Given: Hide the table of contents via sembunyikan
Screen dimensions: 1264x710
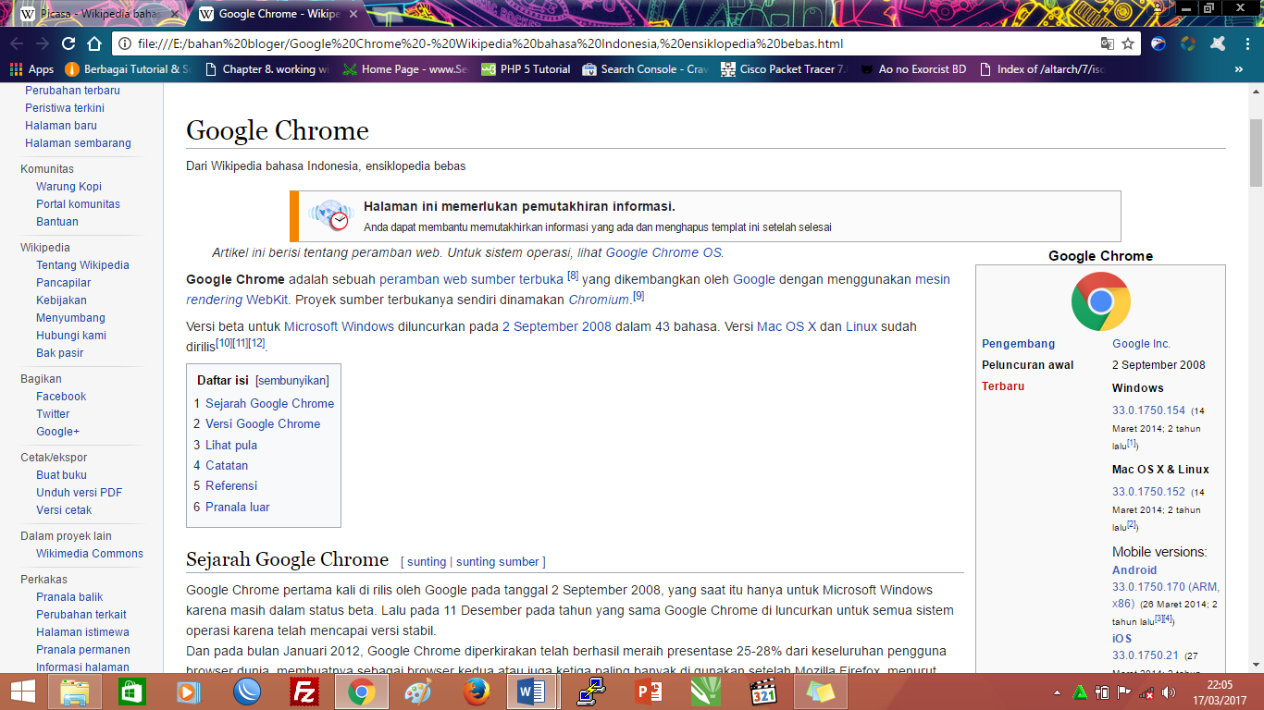Looking at the screenshot, I should 292,380.
